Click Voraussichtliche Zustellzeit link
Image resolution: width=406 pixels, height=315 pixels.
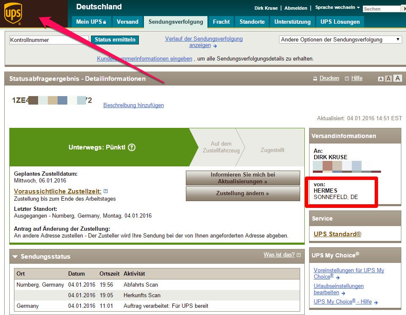(x=58, y=191)
